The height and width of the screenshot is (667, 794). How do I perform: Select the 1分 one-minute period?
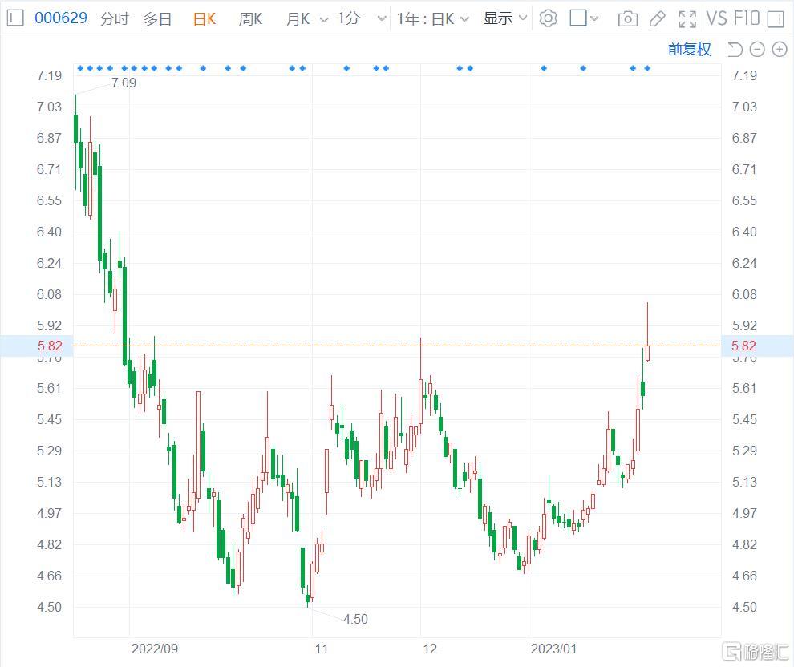pyautogui.click(x=349, y=18)
